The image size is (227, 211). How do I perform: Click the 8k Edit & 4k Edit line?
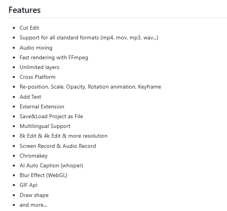tap(63, 136)
